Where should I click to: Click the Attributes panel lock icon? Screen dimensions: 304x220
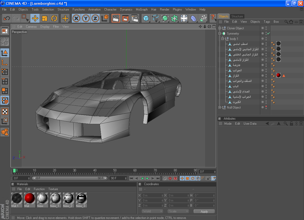pos(291,124)
